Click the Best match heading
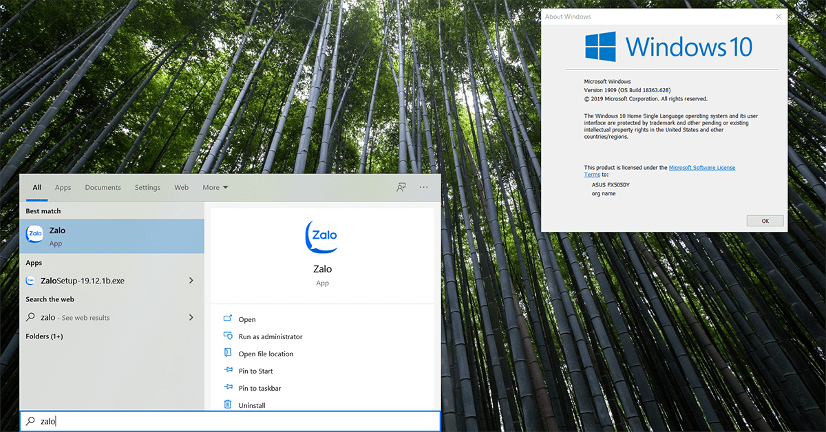Screen dimensions: 826x432 (43, 210)
